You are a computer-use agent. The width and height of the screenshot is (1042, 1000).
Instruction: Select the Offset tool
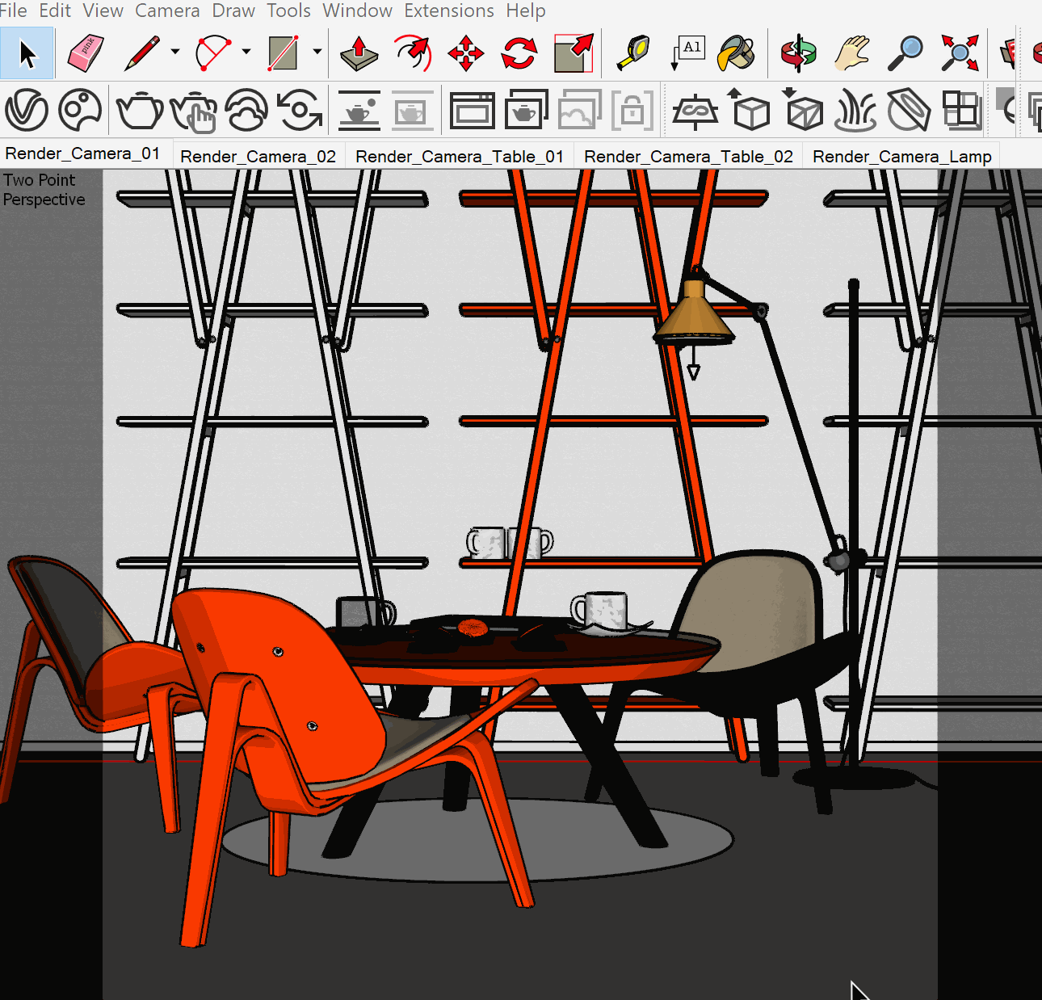point(413,53)
